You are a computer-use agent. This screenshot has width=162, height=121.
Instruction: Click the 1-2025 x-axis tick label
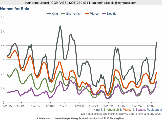click(x=151, y=106)
